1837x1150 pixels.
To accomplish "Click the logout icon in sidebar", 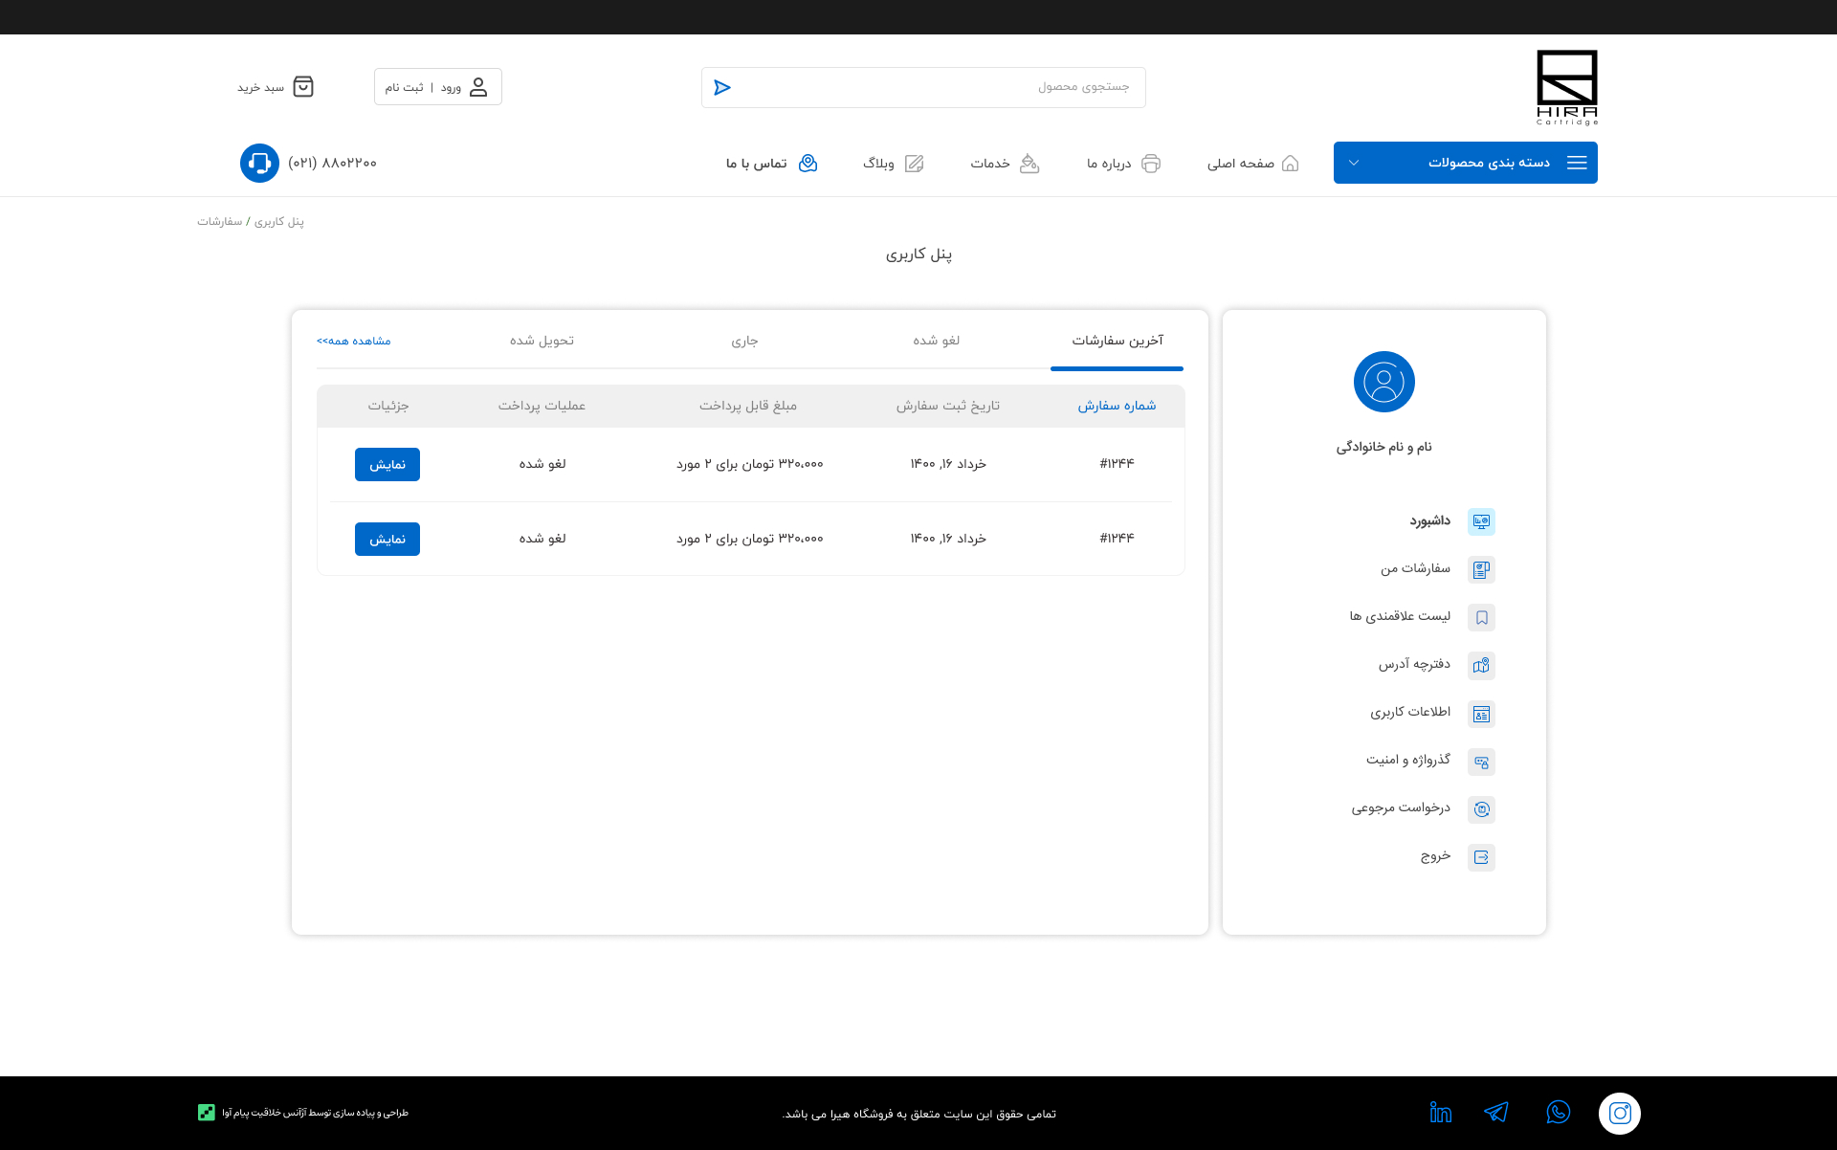I will tap(1481, 857).
